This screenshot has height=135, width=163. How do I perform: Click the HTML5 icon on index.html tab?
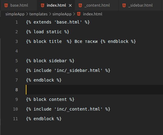(x=43, y=5)
